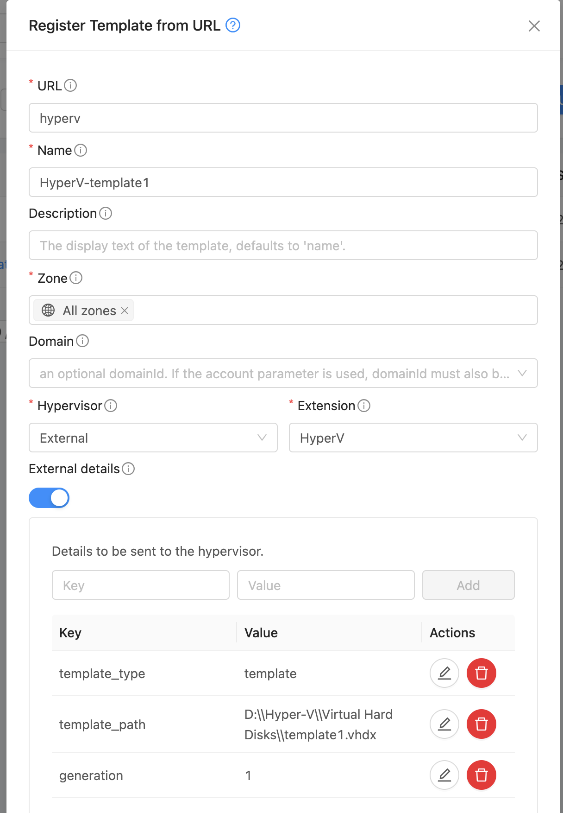Edit the generation detail row

[x=444, y=775]
